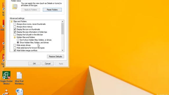
Task: Uncheck Display file icon on thumbnails
Action: coord(15,29)
